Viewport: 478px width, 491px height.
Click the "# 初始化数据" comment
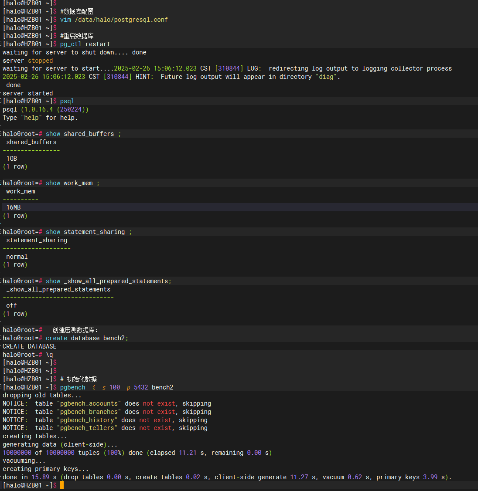79,379
